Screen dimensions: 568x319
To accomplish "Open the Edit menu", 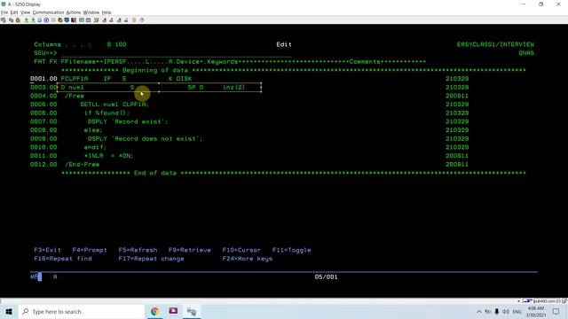I will point(14,12).
